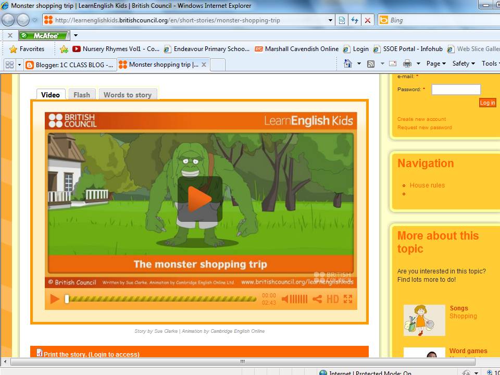Click the Read Mail icon
Image resolution: width=500 pixels, height=375 pixels.
tap(393, 64)
